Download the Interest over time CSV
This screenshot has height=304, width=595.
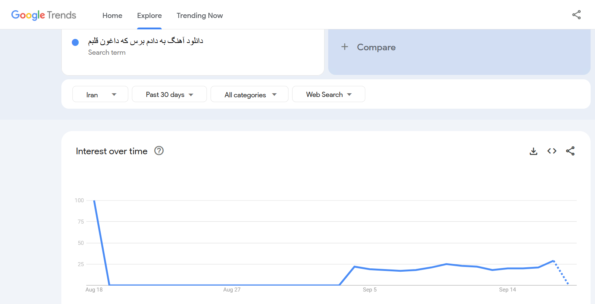pos(533,151)
